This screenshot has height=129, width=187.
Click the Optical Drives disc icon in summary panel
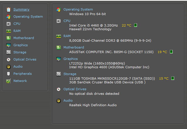click(58, 89)
